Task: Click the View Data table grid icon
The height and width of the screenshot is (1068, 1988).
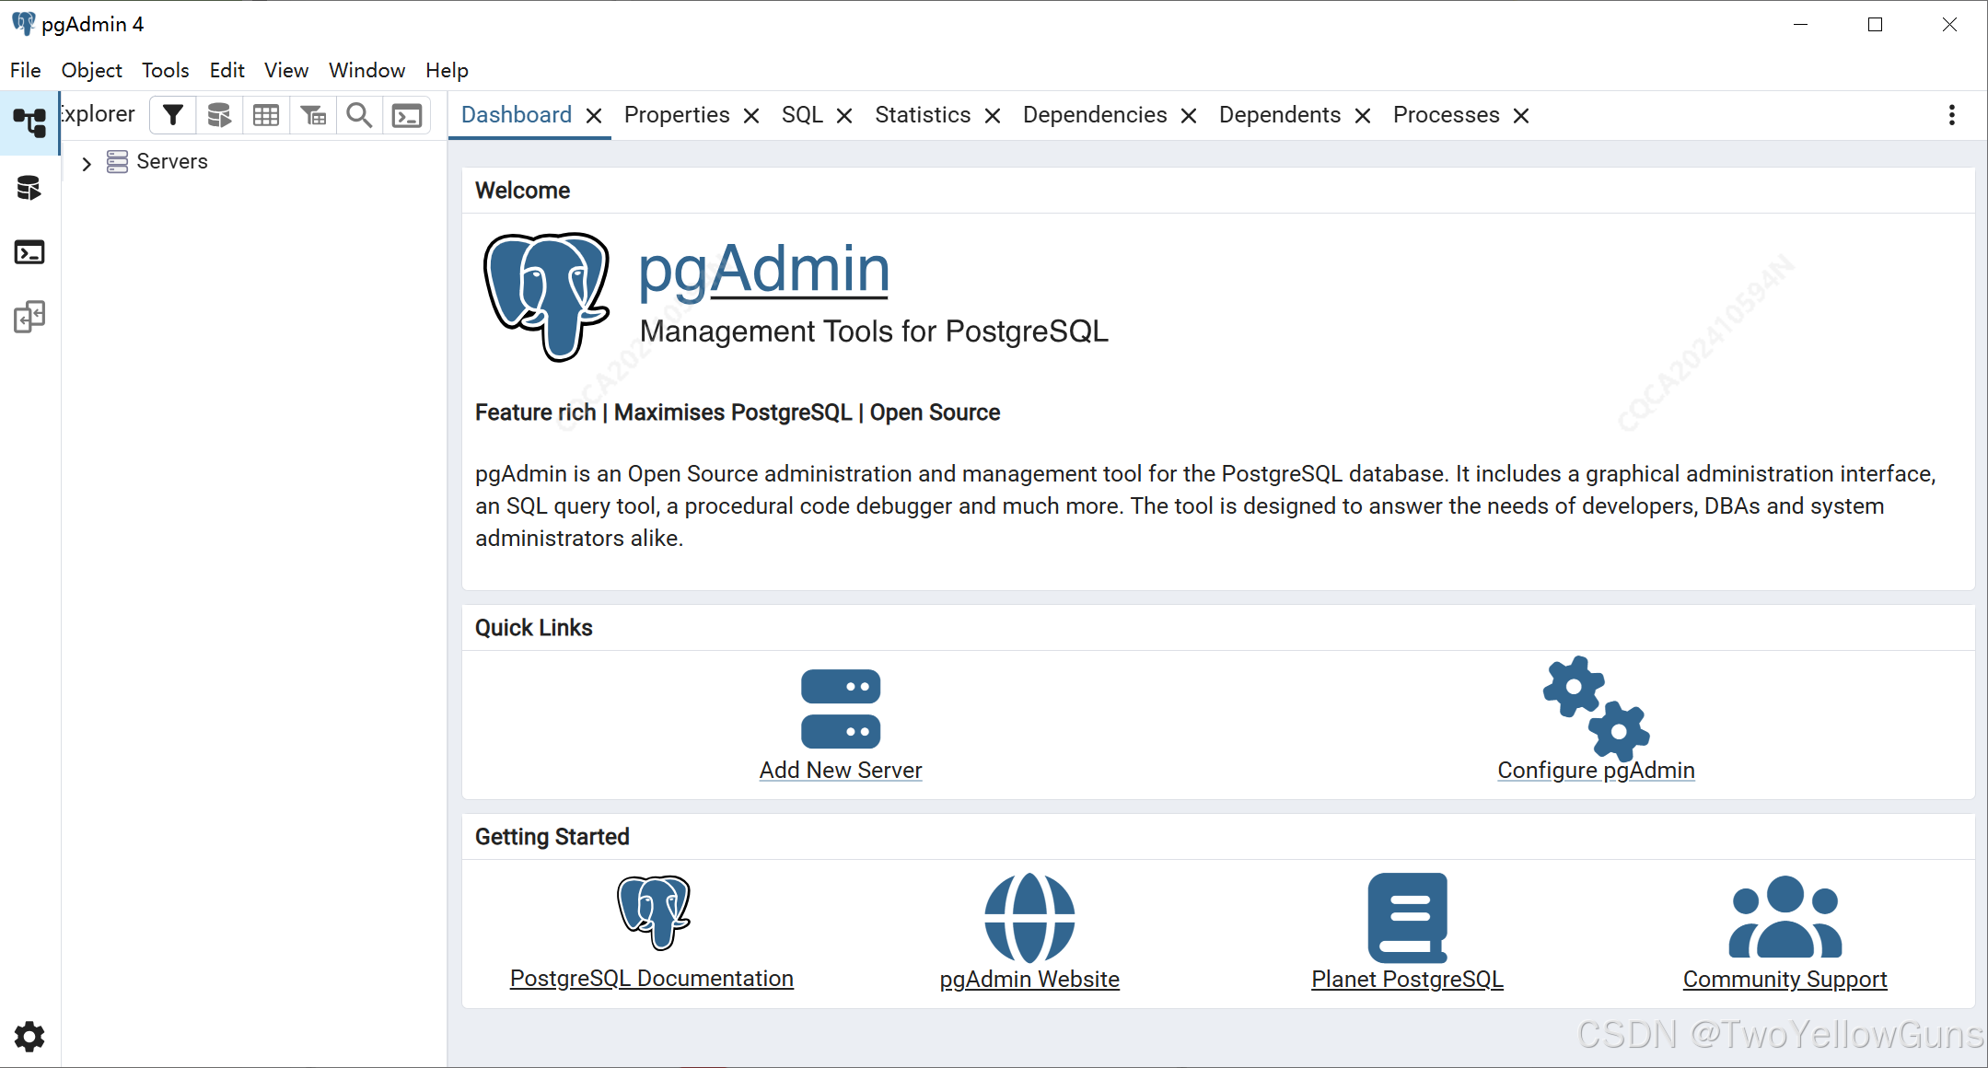Action: (266, 115)
